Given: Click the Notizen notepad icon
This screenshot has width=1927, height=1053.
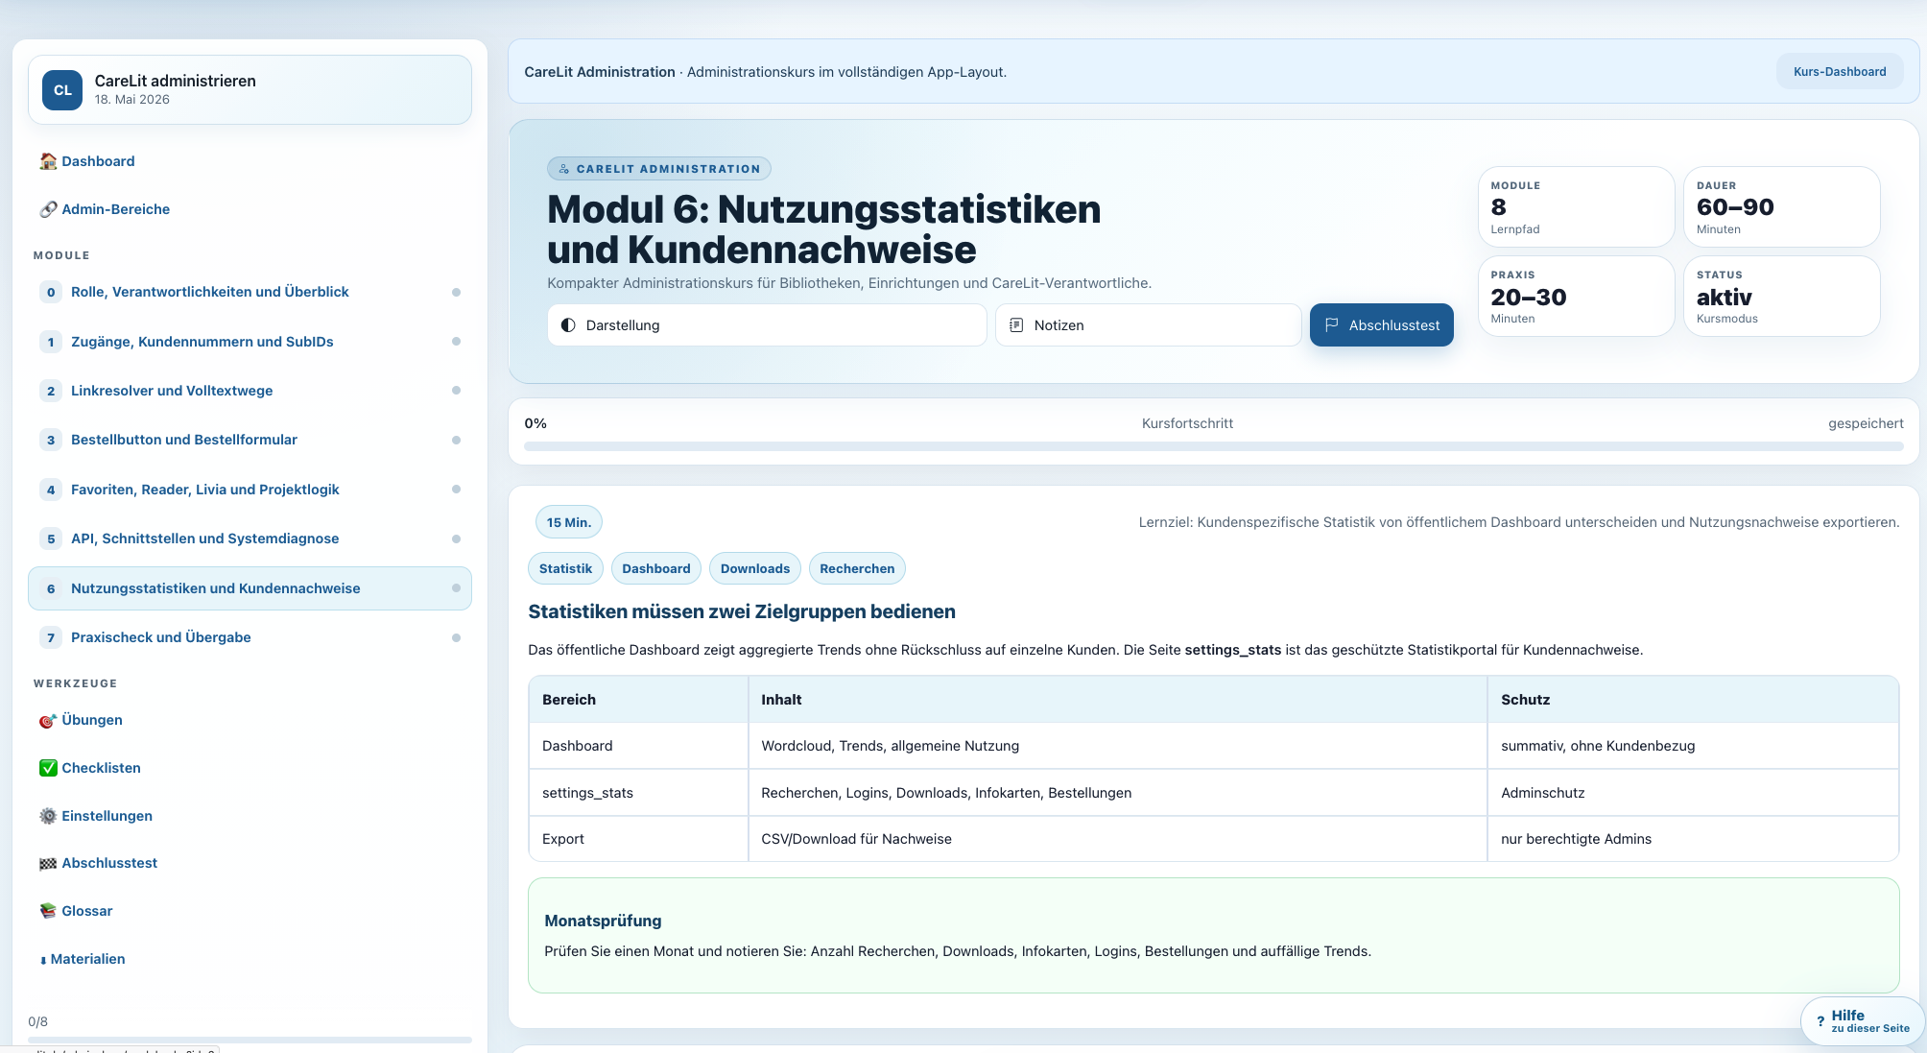Looking at the screenshot, I should 1016,325.
